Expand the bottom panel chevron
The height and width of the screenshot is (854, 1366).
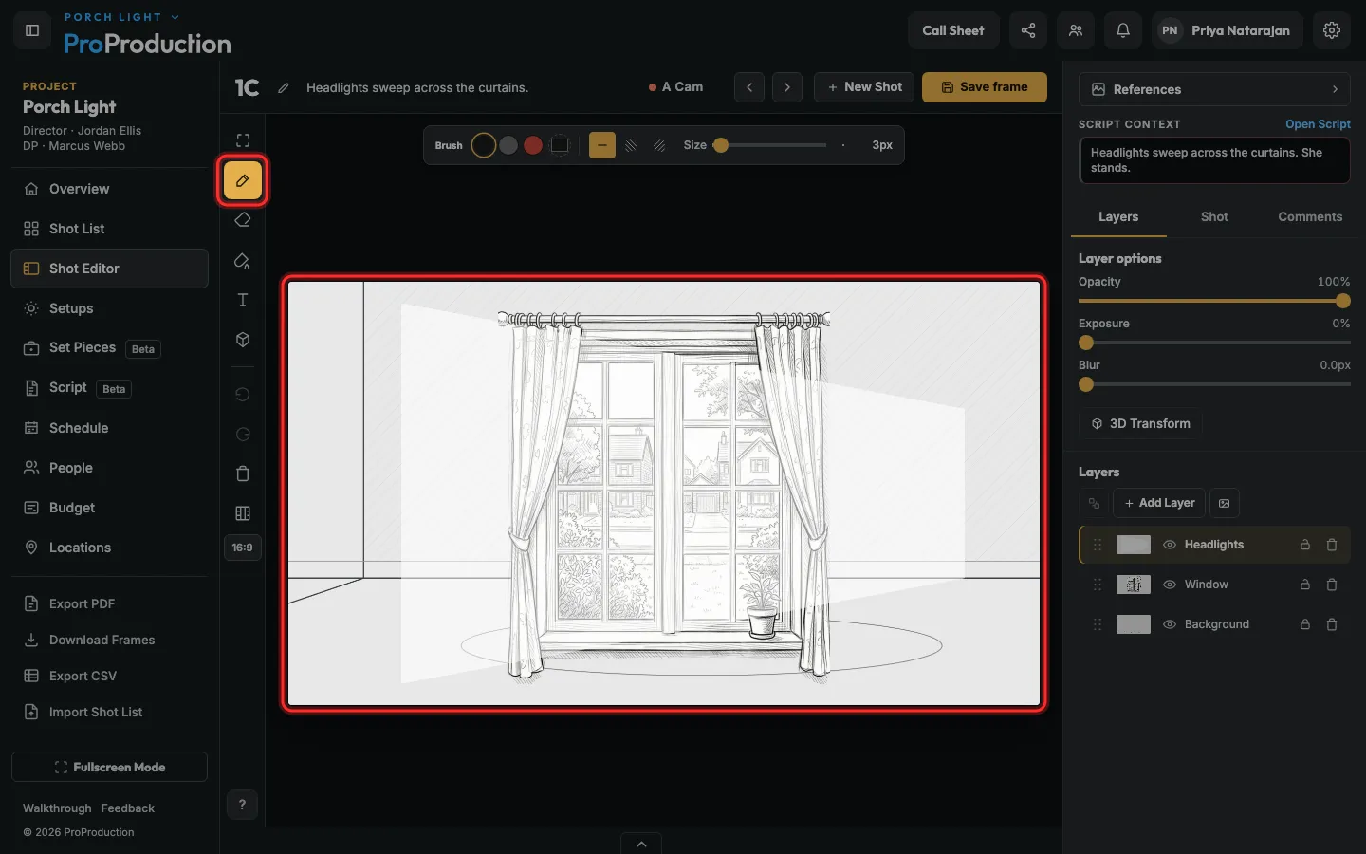tap(641, 844)
